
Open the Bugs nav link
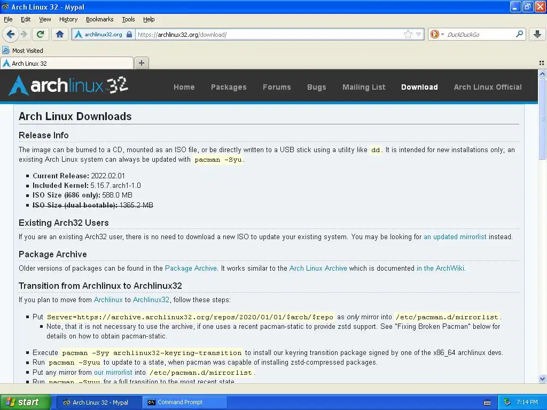(x=316, y=87)
